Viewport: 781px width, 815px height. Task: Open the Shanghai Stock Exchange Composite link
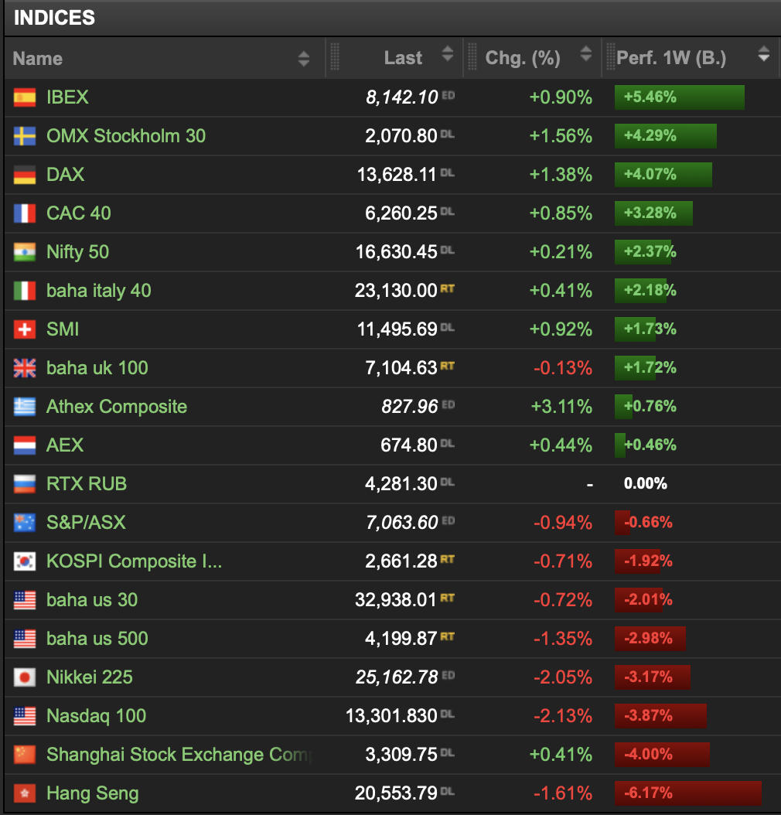click(179, 755)
